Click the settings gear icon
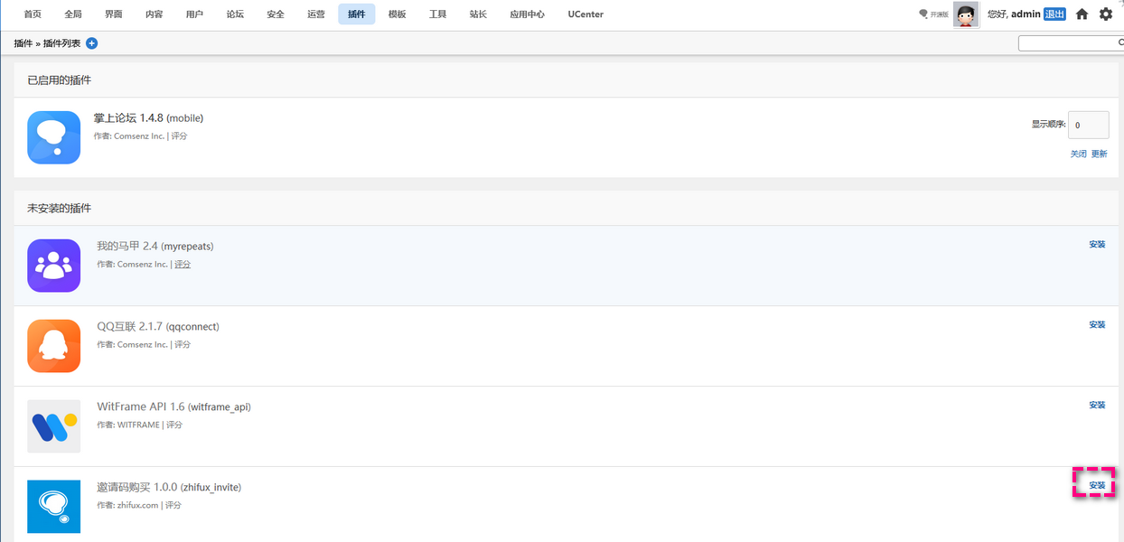The height and width of the screenshot is (542, 1124). tap(1106, 14)
